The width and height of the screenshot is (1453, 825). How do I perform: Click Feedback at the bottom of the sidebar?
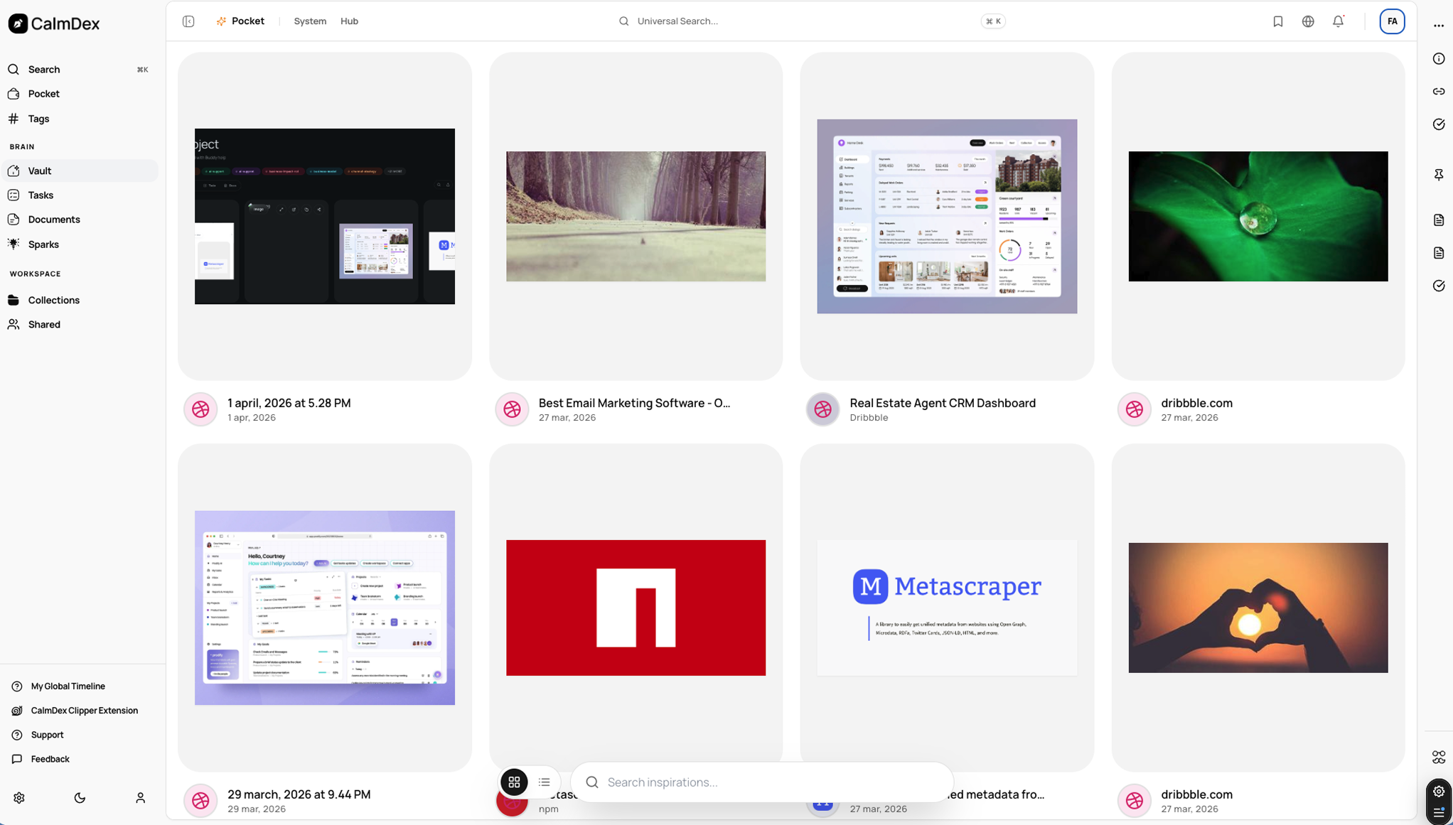click(49, 759)
